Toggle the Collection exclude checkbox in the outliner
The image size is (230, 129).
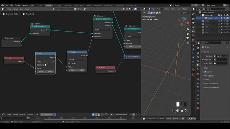(219, 15)
